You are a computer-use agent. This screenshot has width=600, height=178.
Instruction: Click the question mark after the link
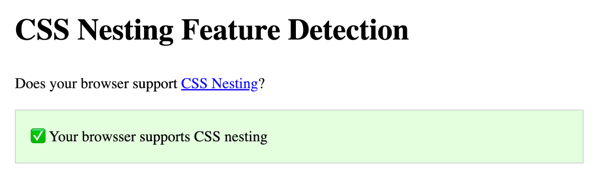[x=262, y=84]
